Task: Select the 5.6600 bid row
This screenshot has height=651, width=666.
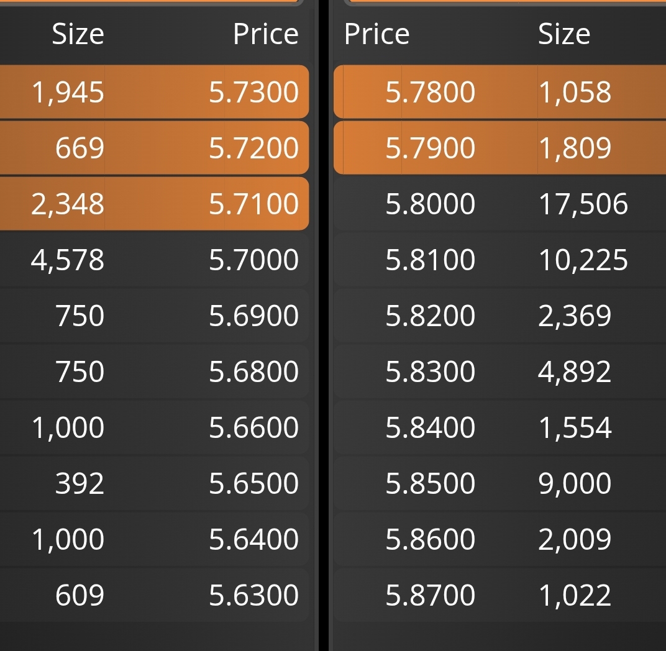Action: coord(154,427)
